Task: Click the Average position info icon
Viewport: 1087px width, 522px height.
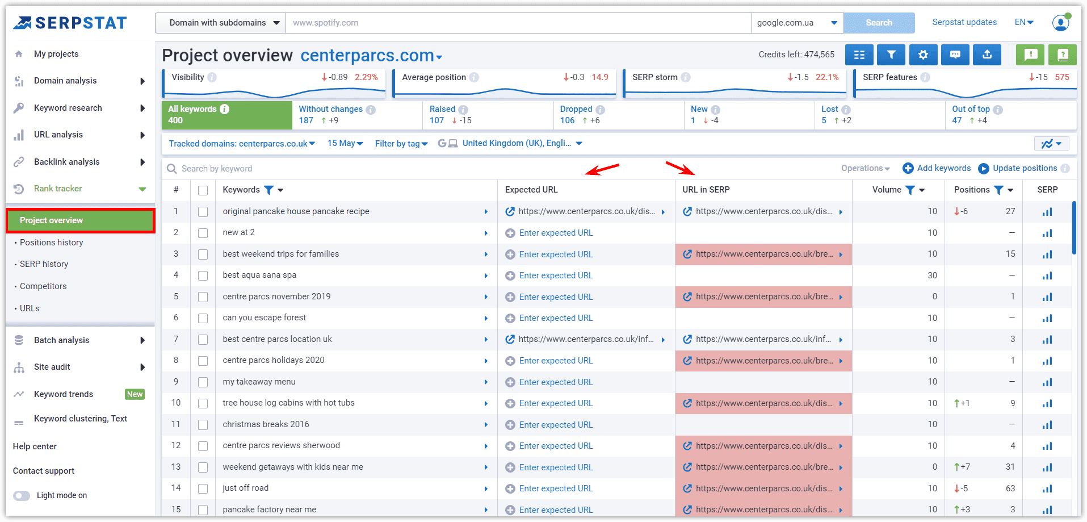Action: click(x=474, y=77)
